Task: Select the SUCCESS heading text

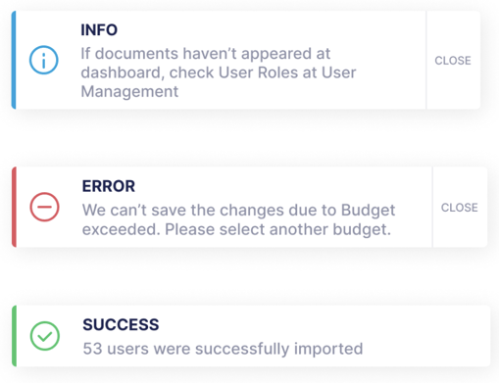Action: (121, 324)
